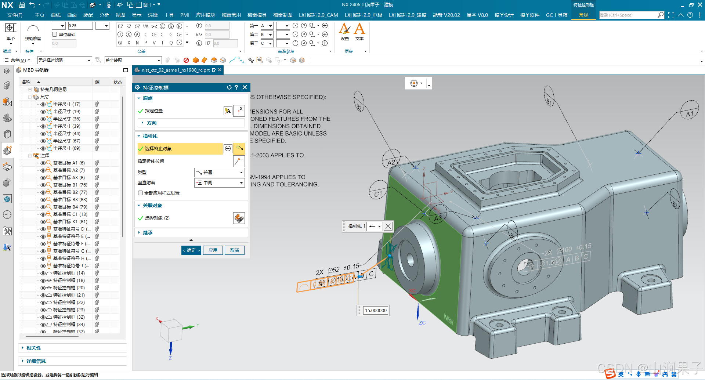Switch to the 曲线 ribbon tab
This screenshot has height=380, width=705.
(x=56, y=15)
